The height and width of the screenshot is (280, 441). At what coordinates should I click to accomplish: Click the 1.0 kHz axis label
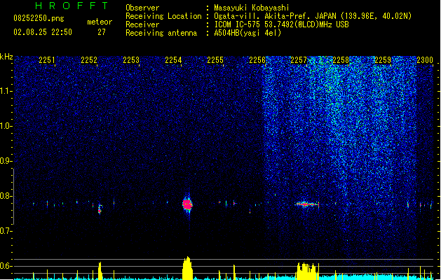[6, 126]
